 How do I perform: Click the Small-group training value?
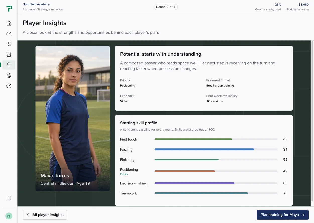(x=220, y=86)
